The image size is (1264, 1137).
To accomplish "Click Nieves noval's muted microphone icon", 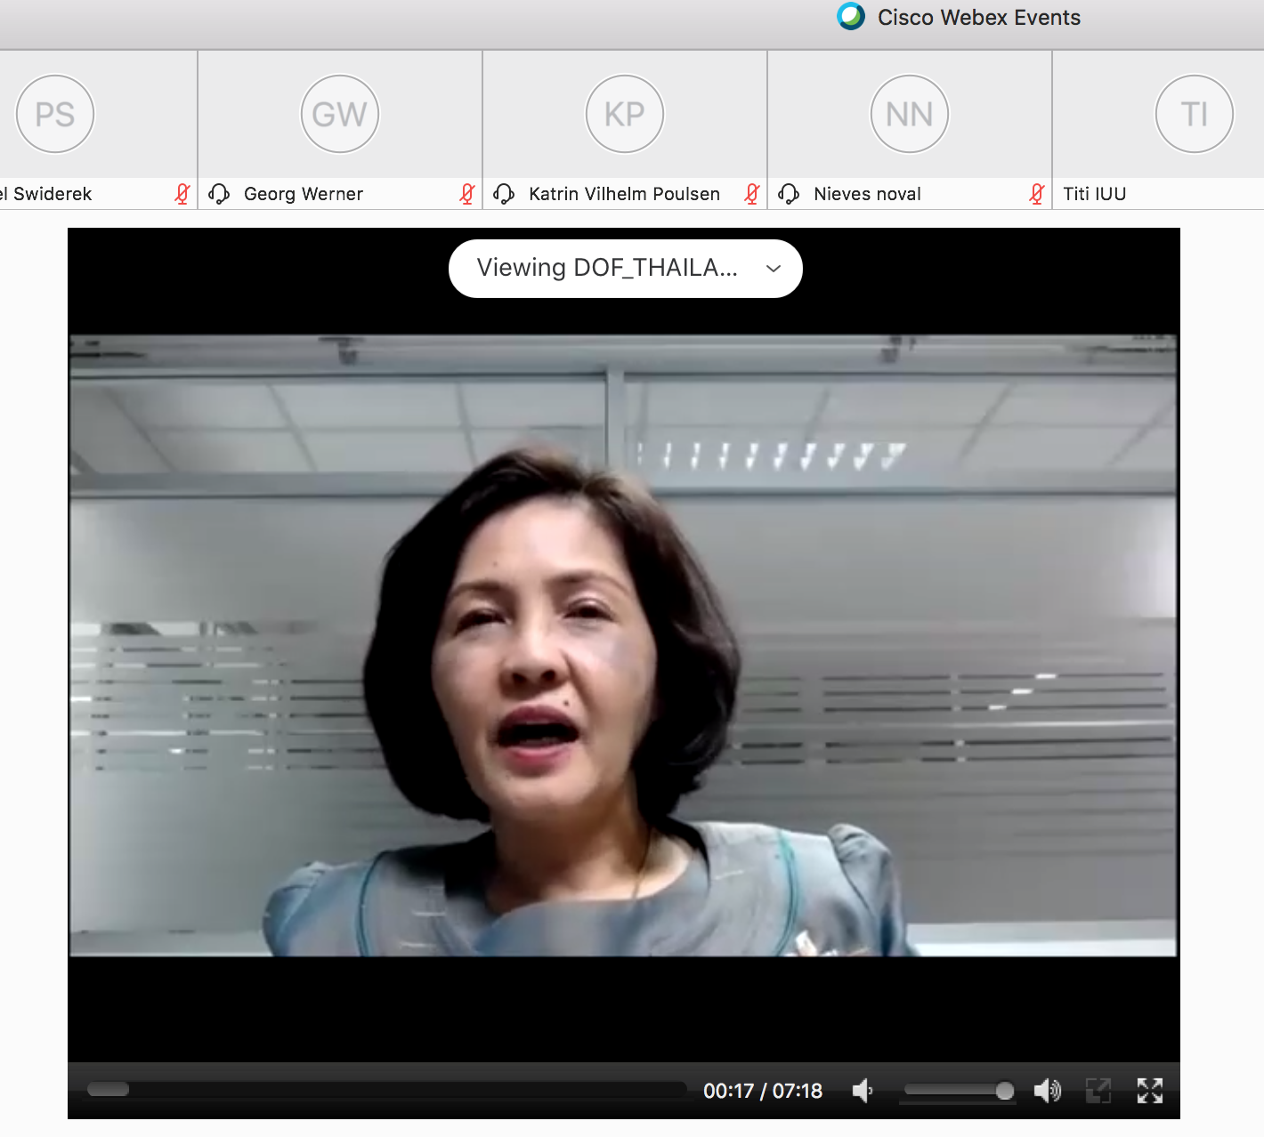I will tap(1037, 194).
